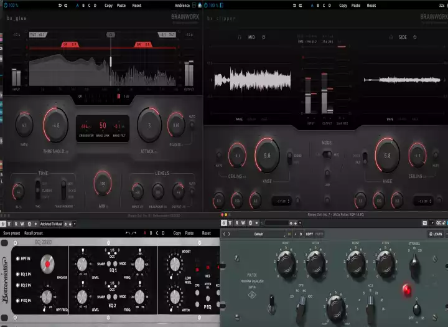
Task: Click Bettermaker undo arrow icon
Action: (128, 233)
